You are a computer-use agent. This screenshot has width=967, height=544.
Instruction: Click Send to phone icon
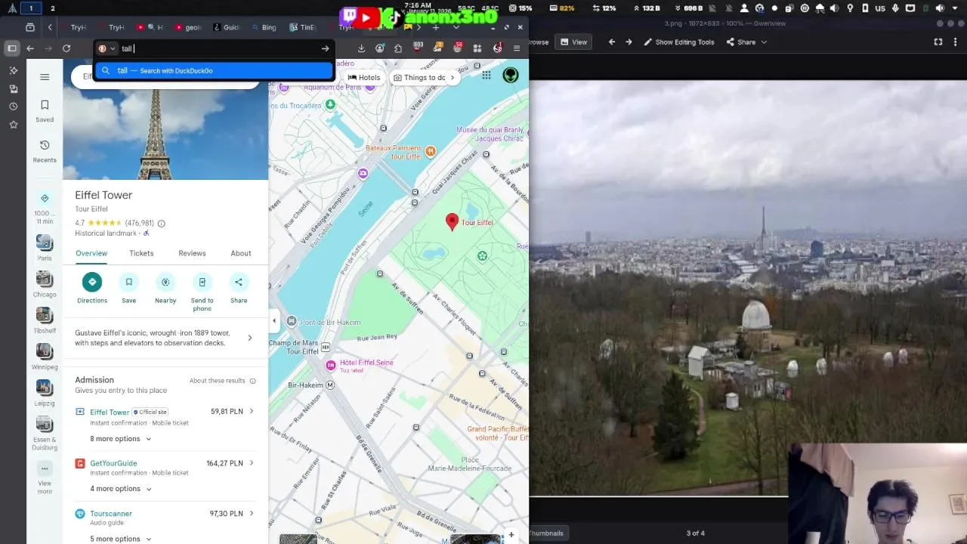(x=202, y=282)
